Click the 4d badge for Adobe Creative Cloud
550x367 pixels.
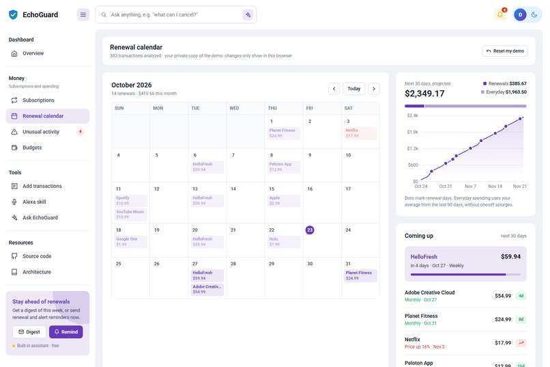(521, 296)
